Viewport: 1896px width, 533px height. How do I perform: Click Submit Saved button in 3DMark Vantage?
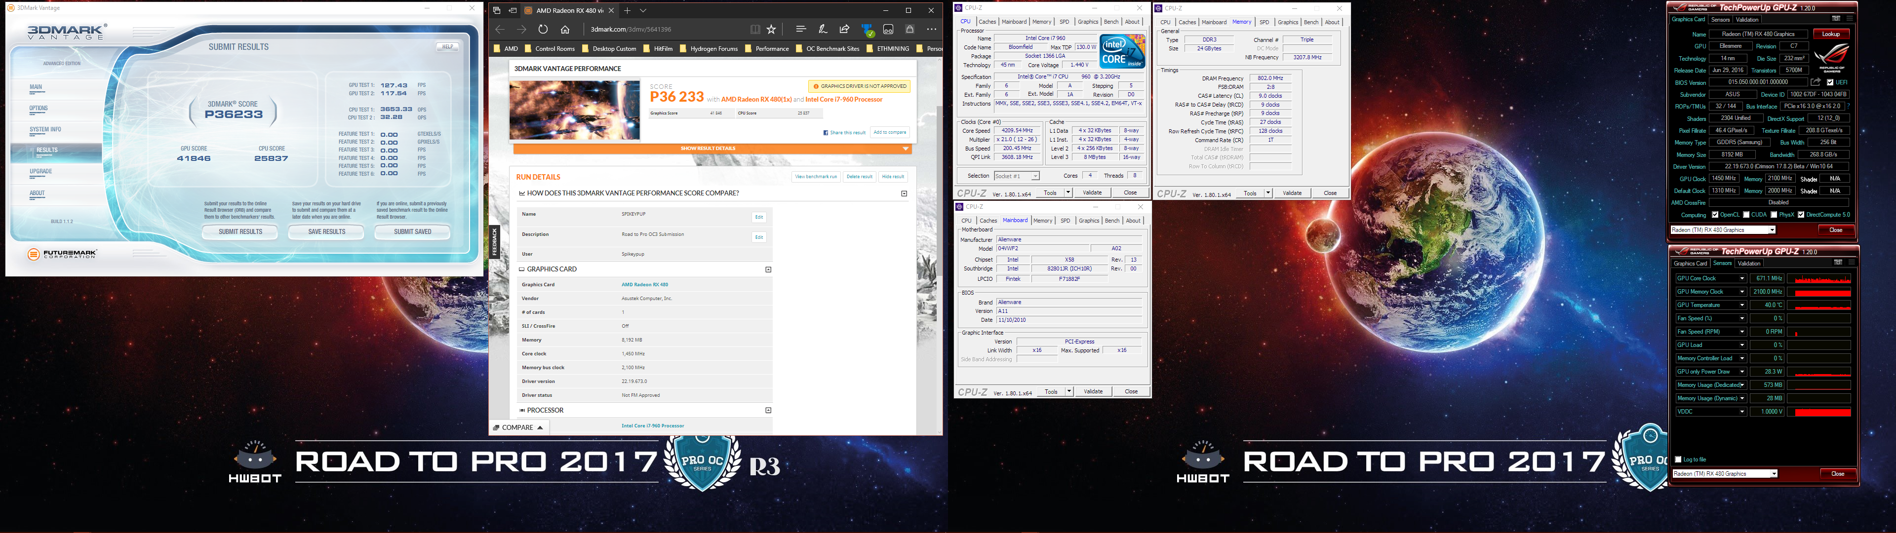pos(412,232)
